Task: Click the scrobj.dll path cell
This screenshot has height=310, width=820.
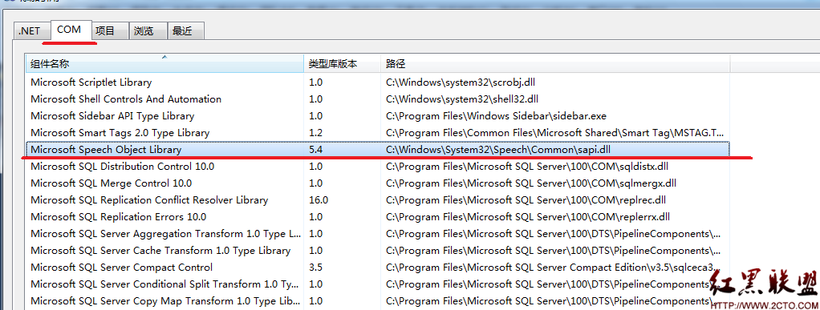Action: [x=461, y=83]
